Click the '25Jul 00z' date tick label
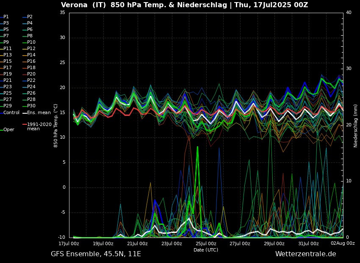360x263 pixels. [206, 243]
